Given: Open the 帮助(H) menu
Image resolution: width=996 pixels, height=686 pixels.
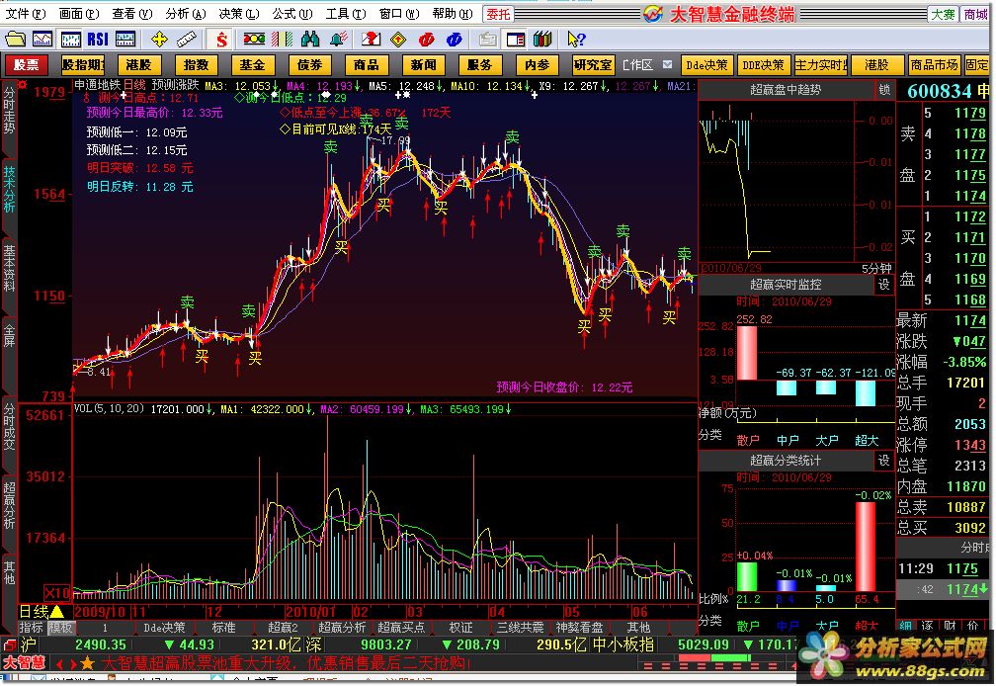Looking at the screenshot, I should [x=453, y=13].
